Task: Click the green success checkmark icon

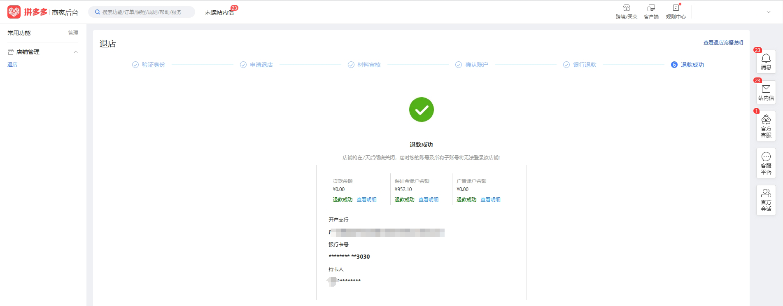Action: tap(421, 110)
